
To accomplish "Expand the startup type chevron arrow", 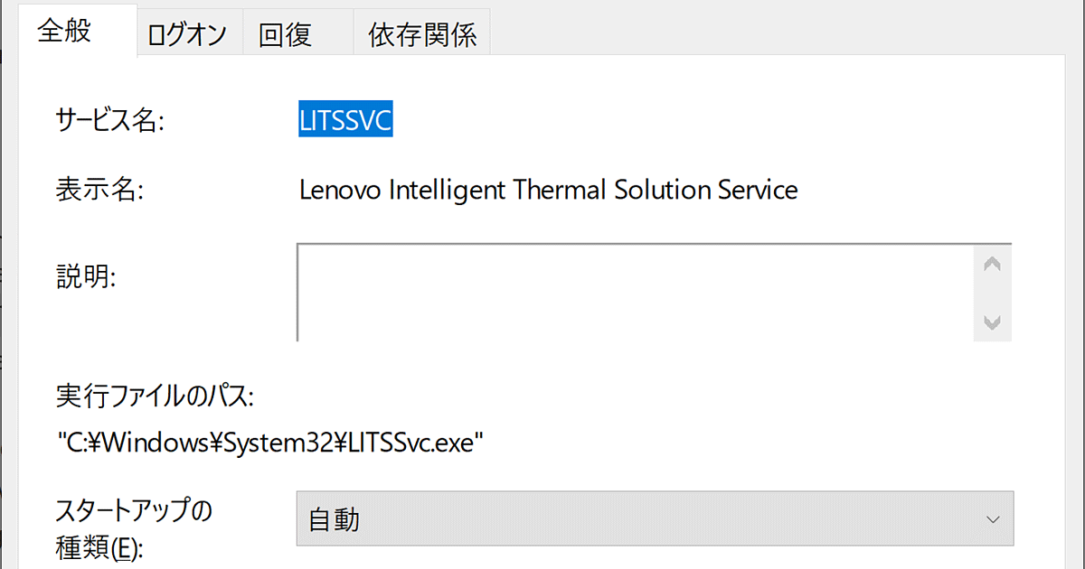I will [x=993, y=519].
